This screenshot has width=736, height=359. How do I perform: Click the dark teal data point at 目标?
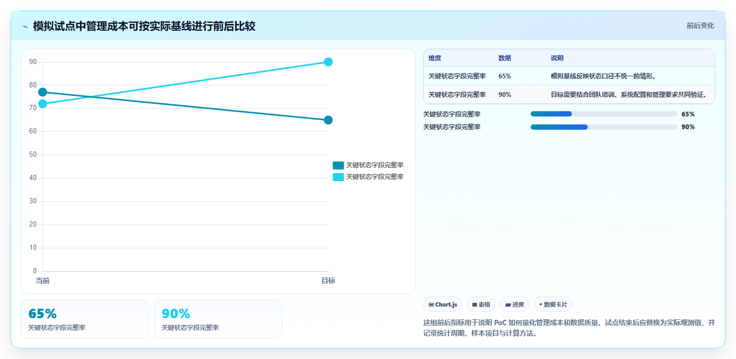pos(328,120)
